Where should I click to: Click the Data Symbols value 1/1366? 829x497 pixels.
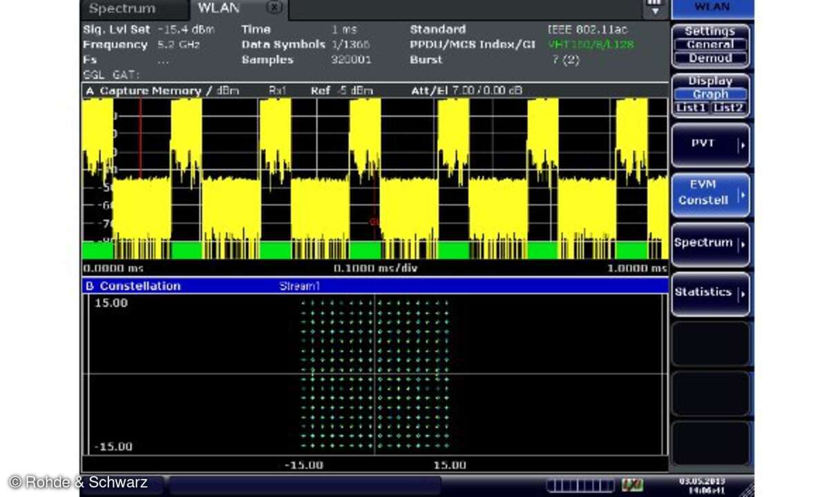point(350,45)
